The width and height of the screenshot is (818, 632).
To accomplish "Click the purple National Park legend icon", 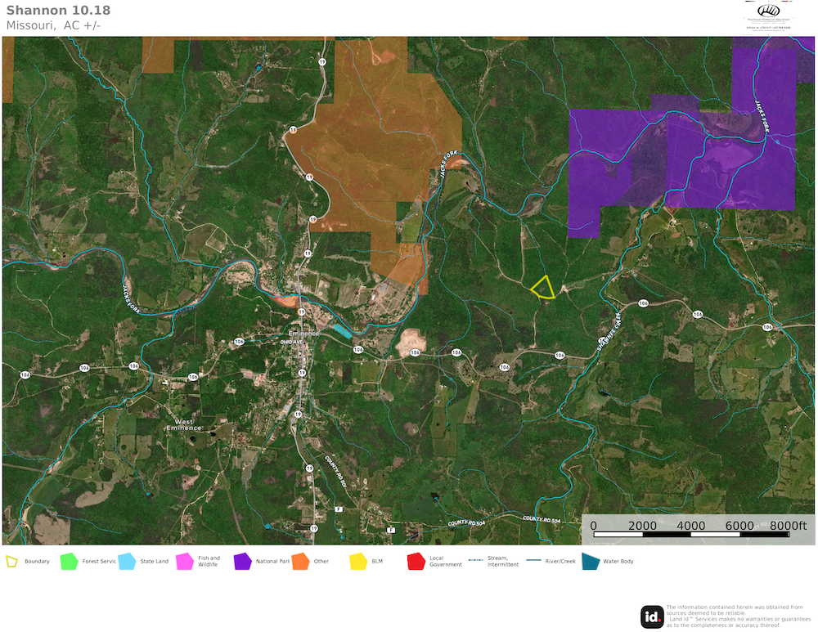I will pos(243,562).
